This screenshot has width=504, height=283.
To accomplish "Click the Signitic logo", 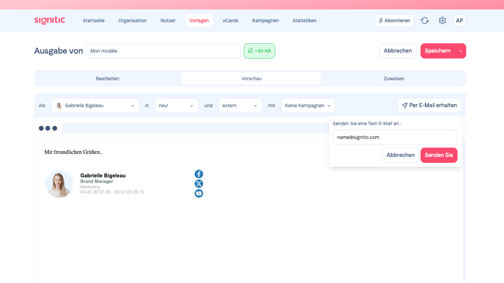I will click(50, 20).
